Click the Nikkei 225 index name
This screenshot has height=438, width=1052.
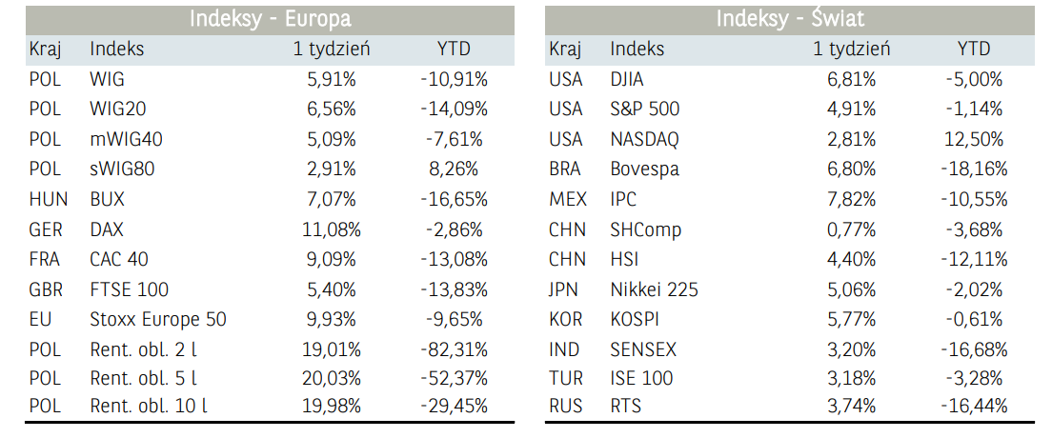tap(654, 289)
